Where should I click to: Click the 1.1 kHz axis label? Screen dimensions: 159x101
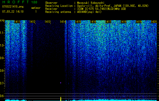click(x=2, y=33)
